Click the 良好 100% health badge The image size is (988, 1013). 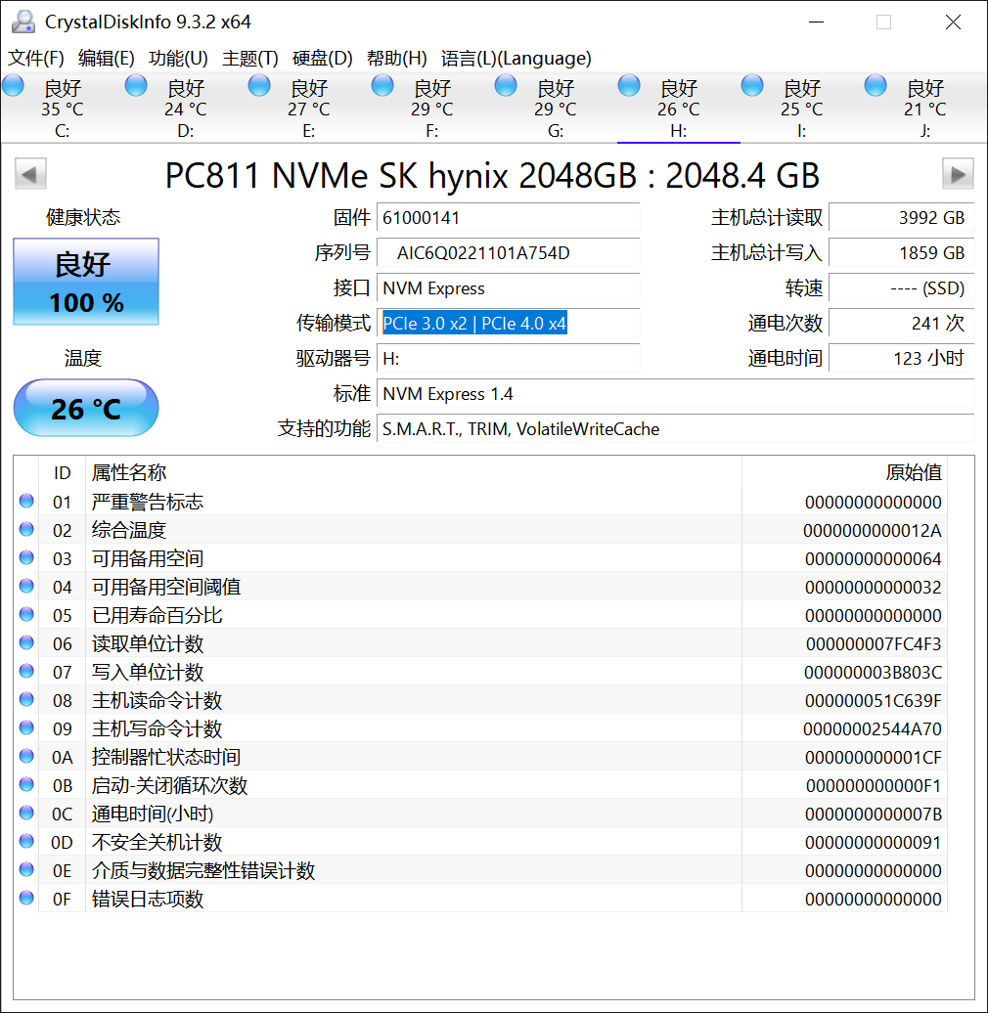click(x=85, y=283)
